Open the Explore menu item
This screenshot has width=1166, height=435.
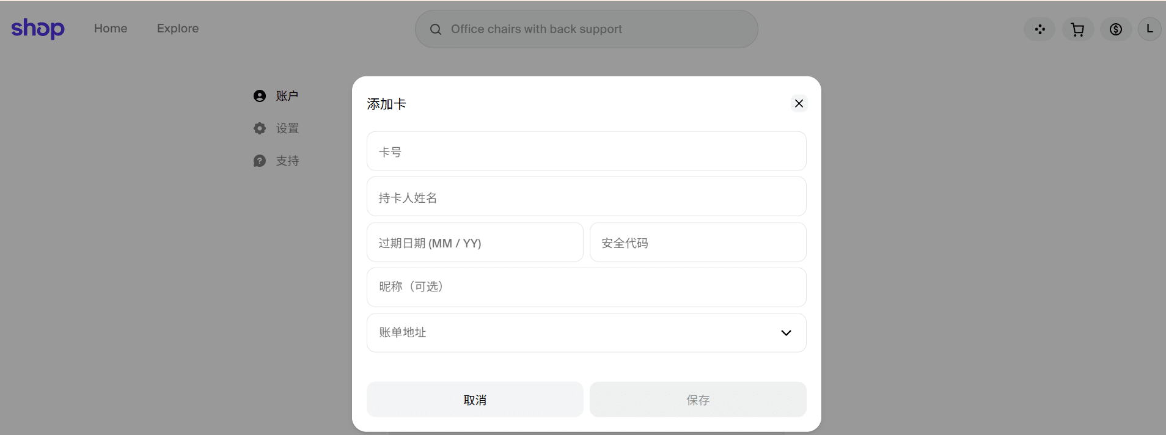point(178,29)
